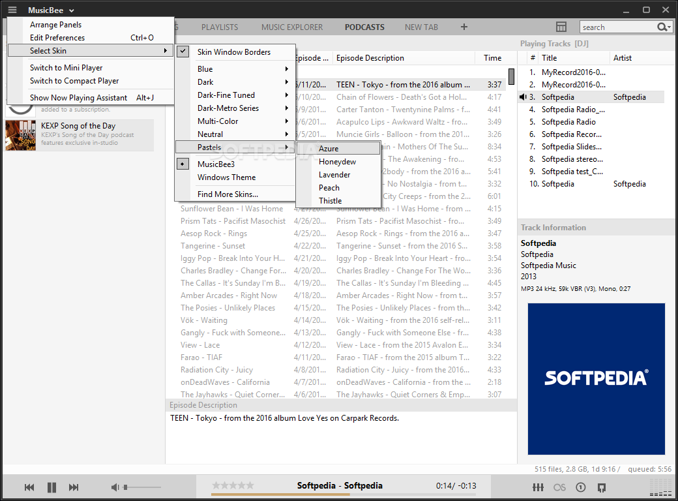Expand the Dark skins submenu

click(235, 82)
